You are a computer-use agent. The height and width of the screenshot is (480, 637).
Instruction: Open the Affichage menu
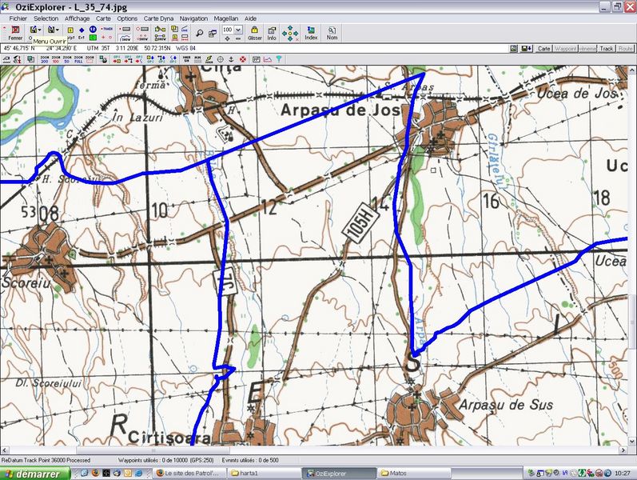pyautogui.click(x=78, y=18)
